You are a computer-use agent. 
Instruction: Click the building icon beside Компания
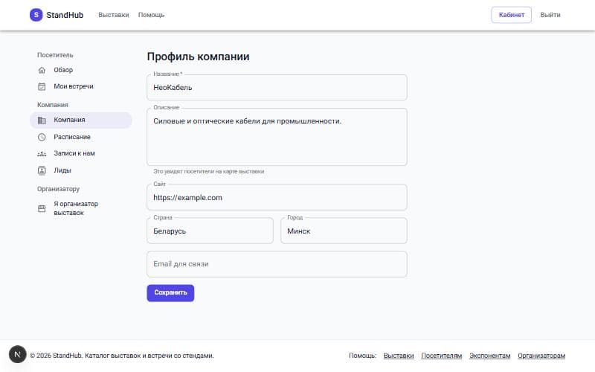click(x=42, y=120)
